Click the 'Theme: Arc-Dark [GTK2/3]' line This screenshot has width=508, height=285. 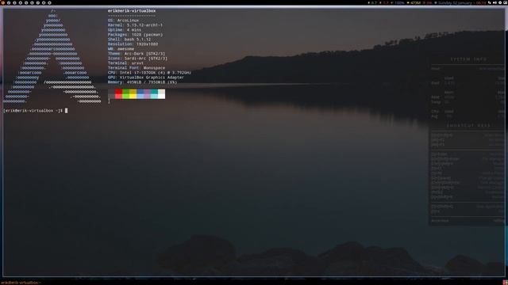click(137, 54)
